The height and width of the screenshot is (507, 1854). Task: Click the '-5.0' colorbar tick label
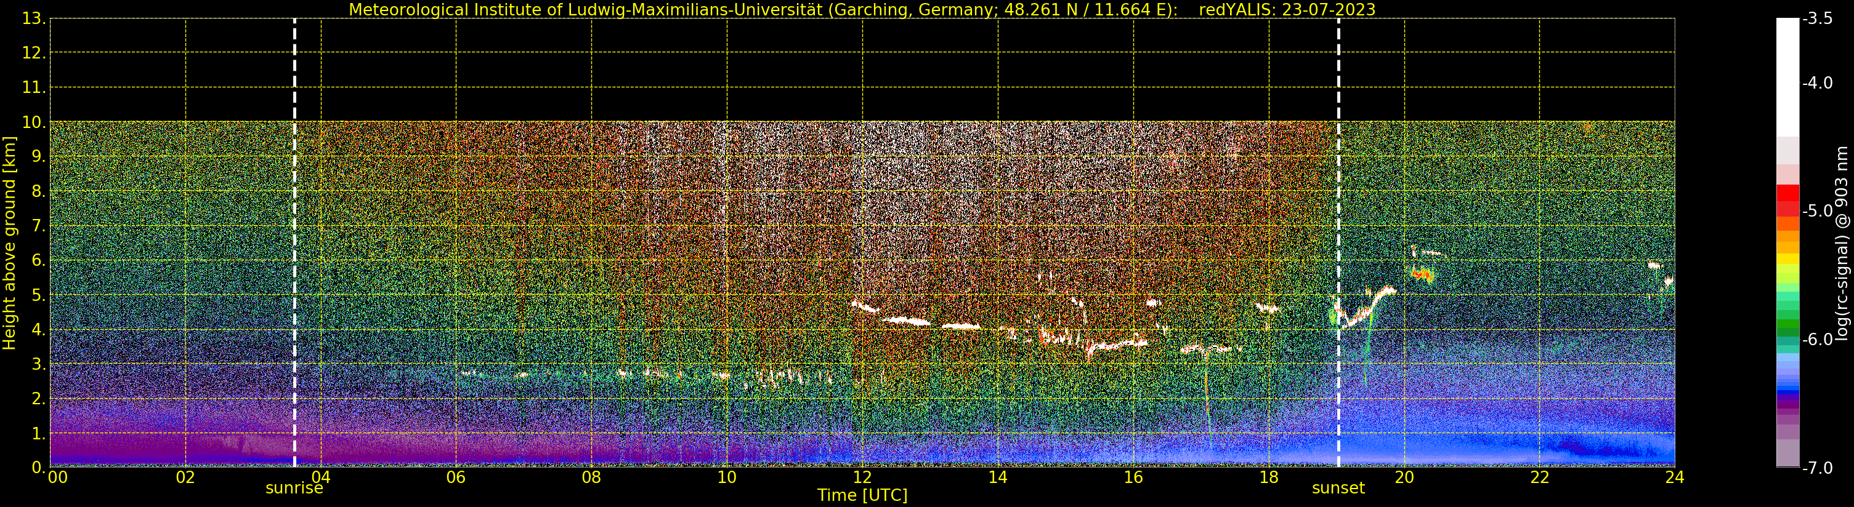tap(1817, 212)
